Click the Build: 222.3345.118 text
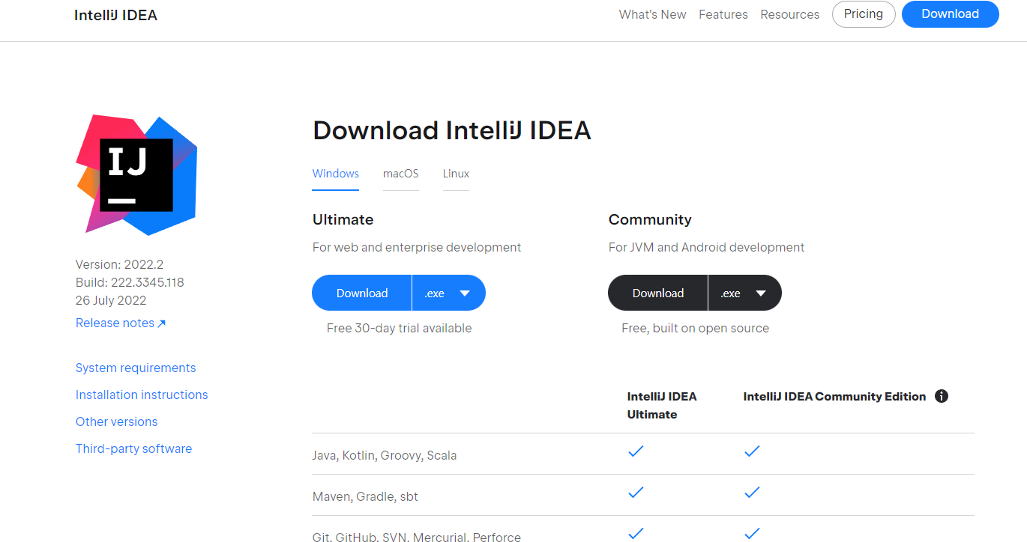The image size is (1027, 542). pyautogui.click(x=130, y=282)
